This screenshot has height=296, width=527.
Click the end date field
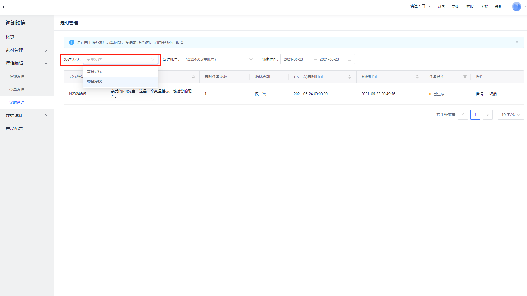(329, 59)
